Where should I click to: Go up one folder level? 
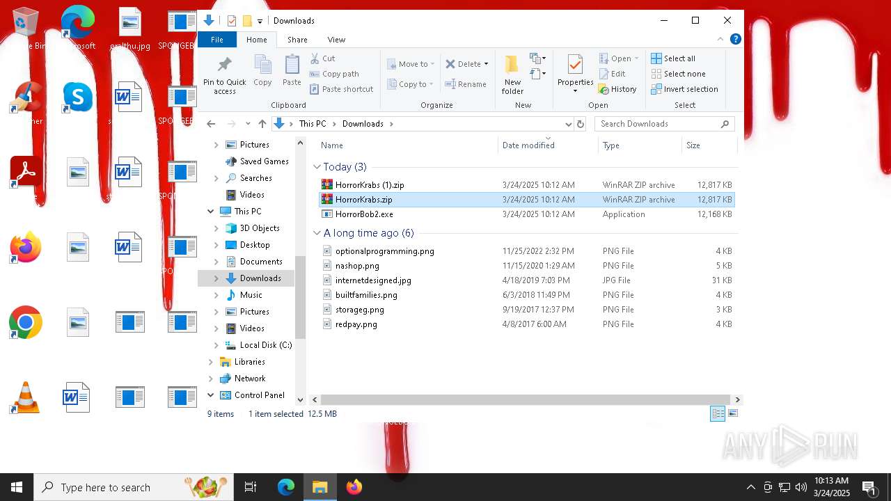tap(262, 124)
